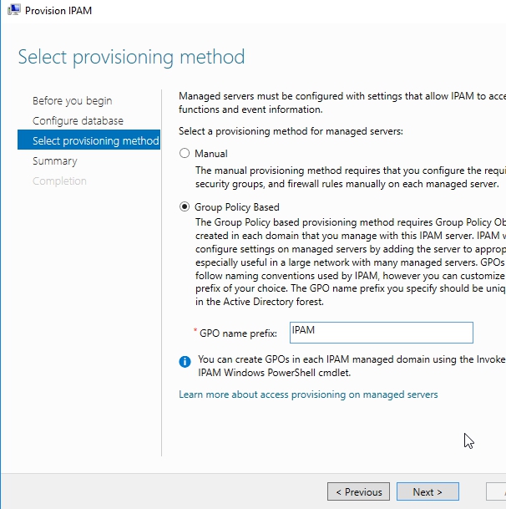
Task: Click the partially visible button right of Next
Action: pos(496,491)
